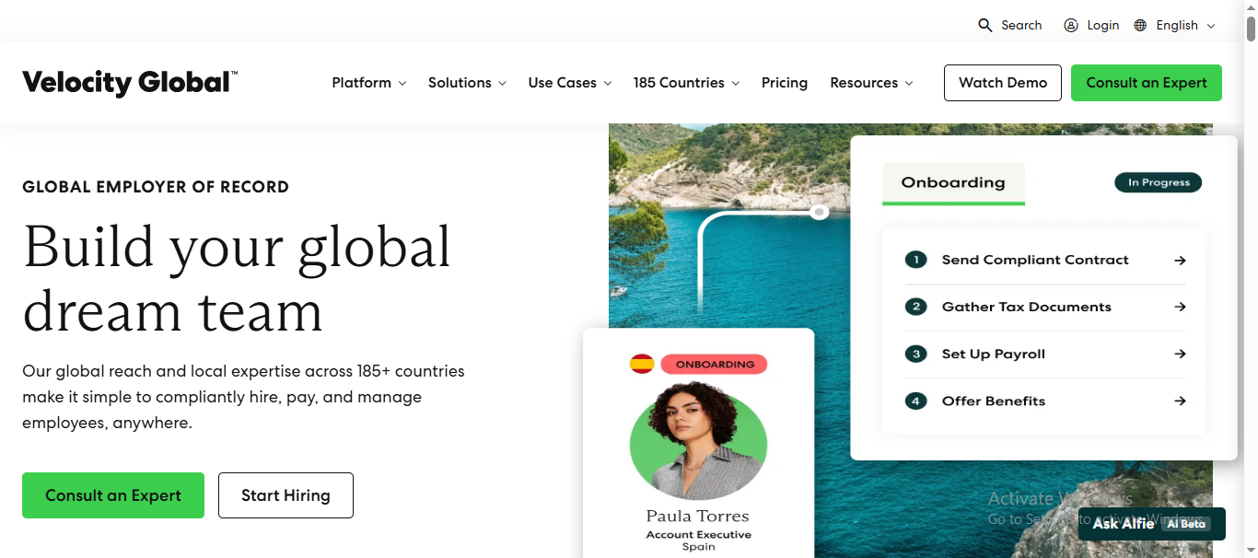Viewport: 1258px width, 558px height.
Task: Click step 1 number badge
Action: click(915, 260)
